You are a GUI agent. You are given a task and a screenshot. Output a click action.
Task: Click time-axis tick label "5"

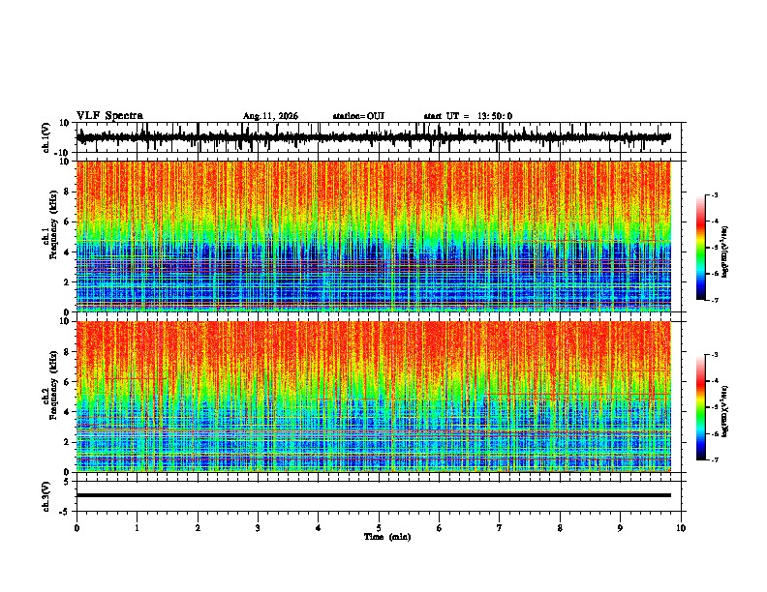(x=379, y=528)
